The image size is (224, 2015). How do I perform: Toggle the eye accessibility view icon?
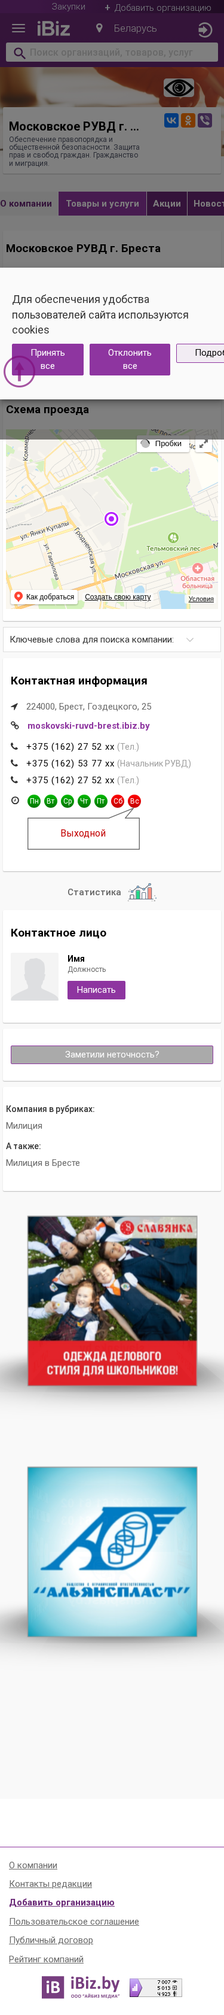point(179,87)
